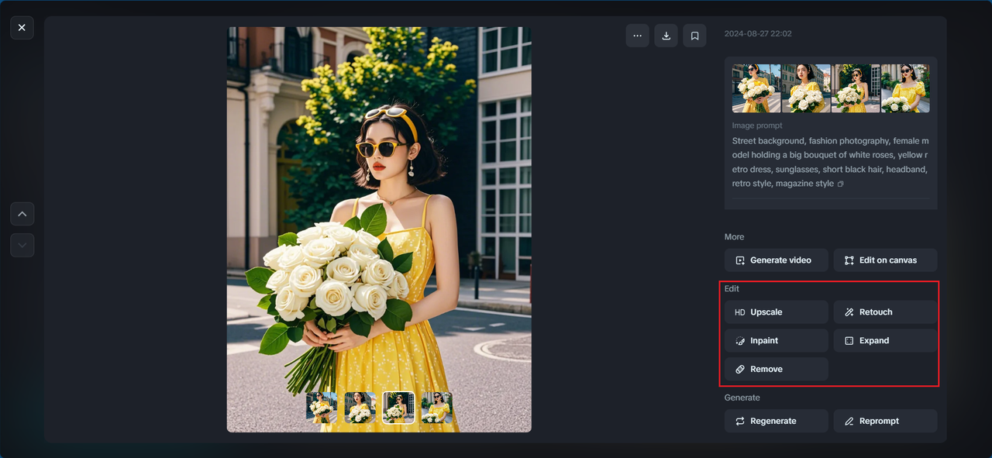Select second thumbnail below the main image
992x458 pixels.
360,408
